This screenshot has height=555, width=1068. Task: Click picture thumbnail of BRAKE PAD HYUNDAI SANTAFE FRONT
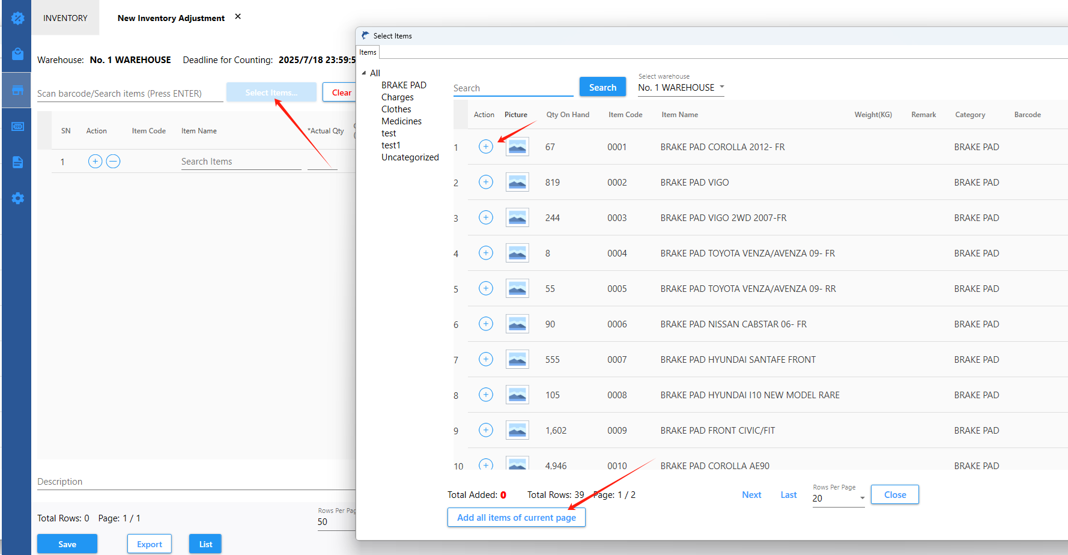[x=517, y=359]
